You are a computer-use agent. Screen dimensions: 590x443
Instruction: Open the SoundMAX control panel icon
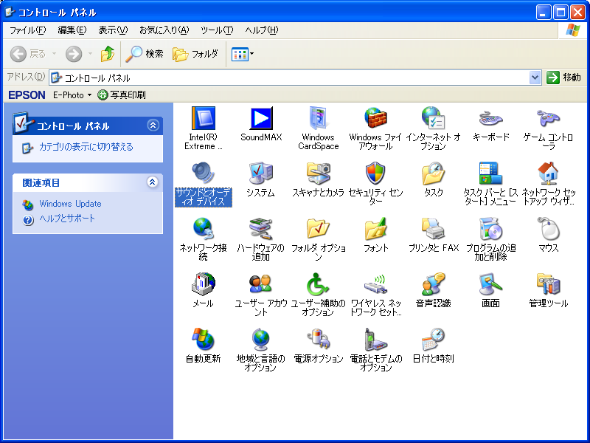click(x=261, y=119)
